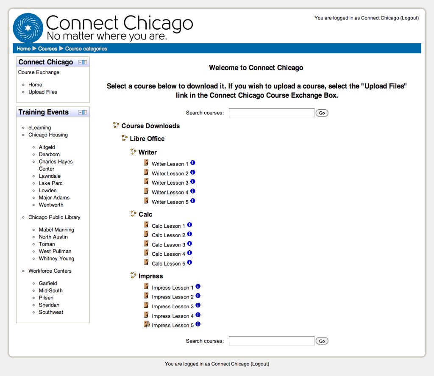Click Go next to top search field
The width and height of the screenshot is (434, 376).
[322, 113]
